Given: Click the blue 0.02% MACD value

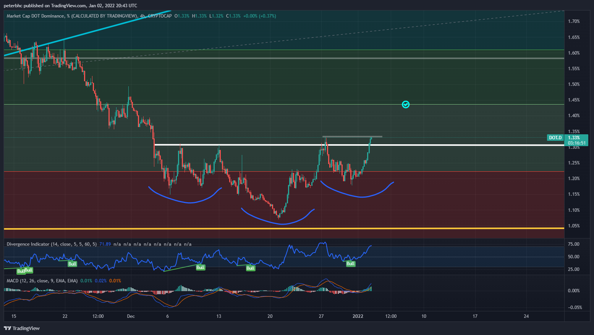Looking at the screenshot, I should [101, 281].
